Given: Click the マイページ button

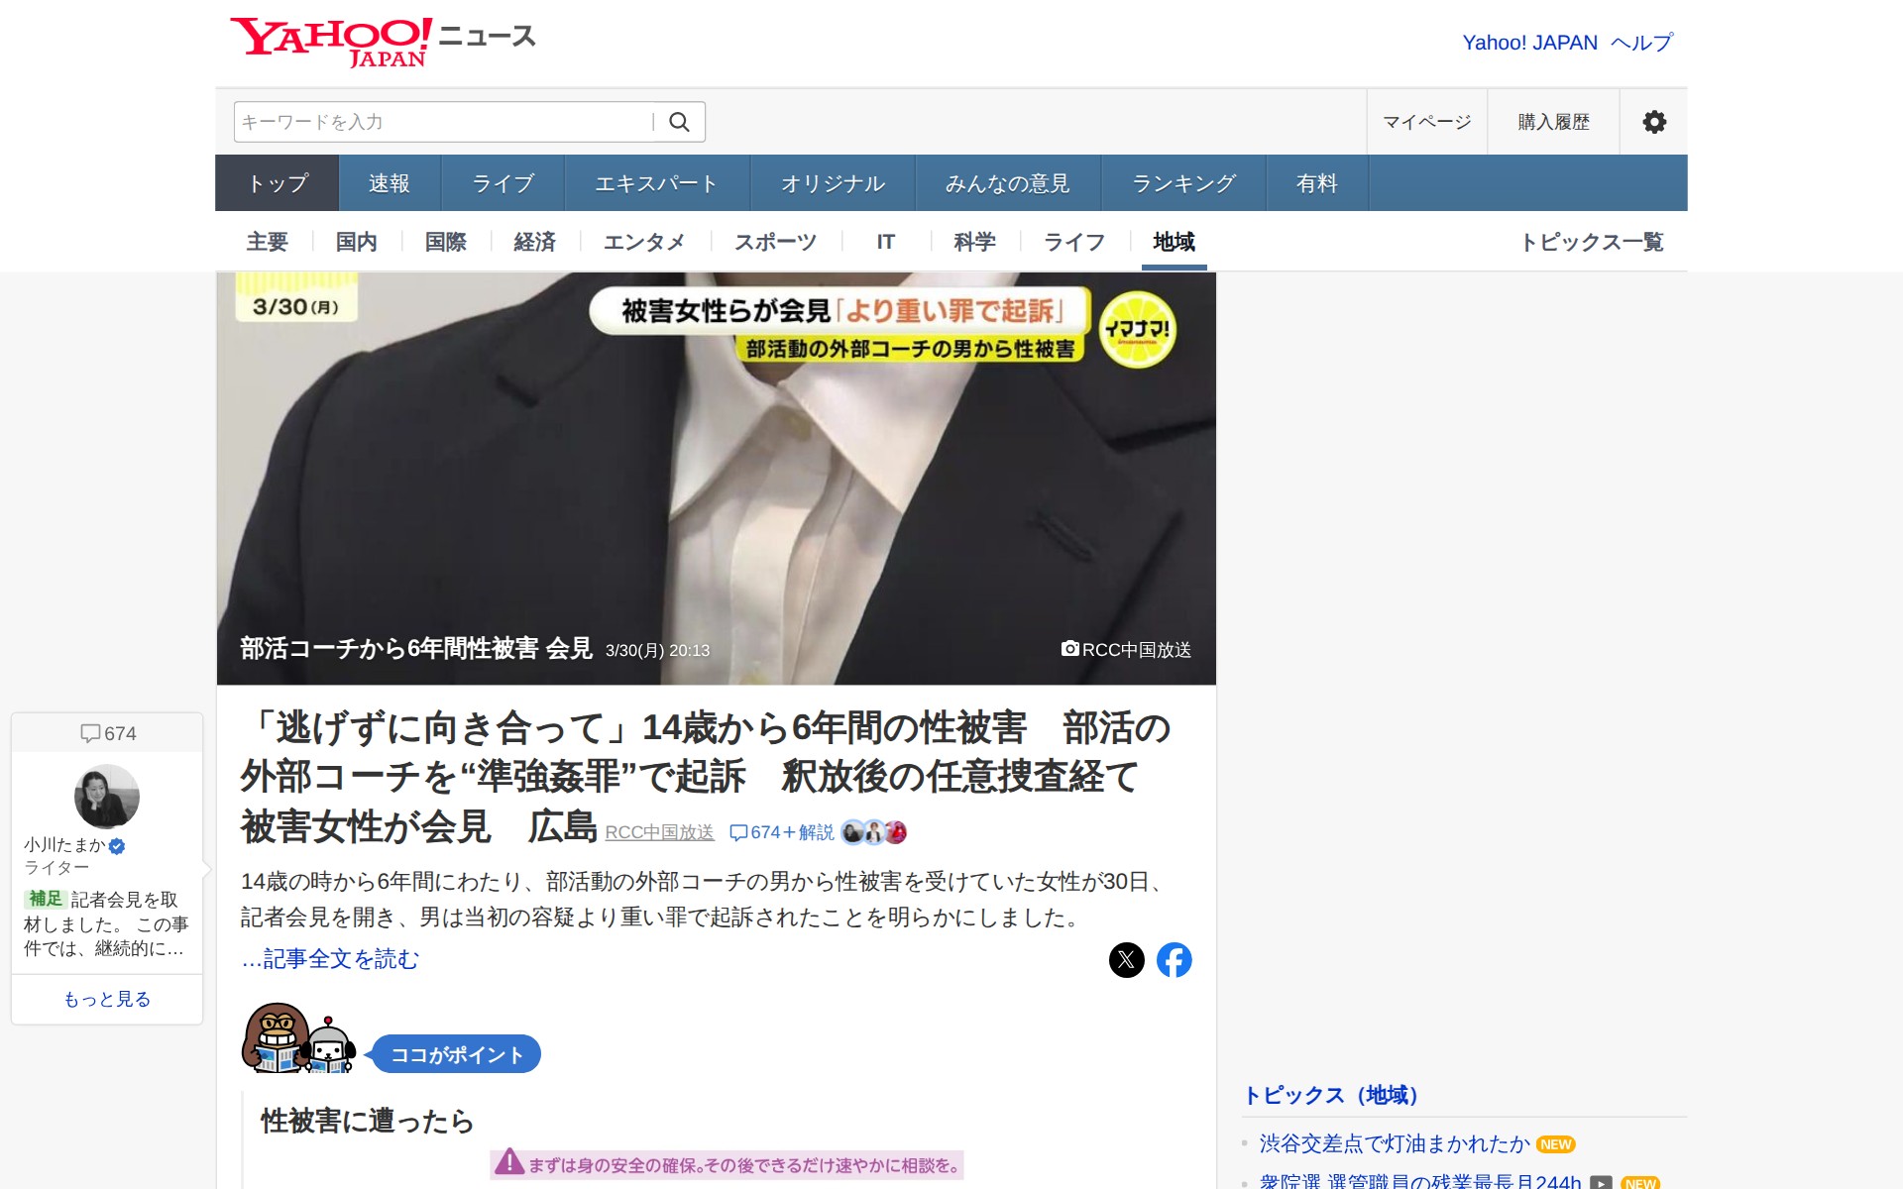Looking at the screenshot, I should [1426, 122].
